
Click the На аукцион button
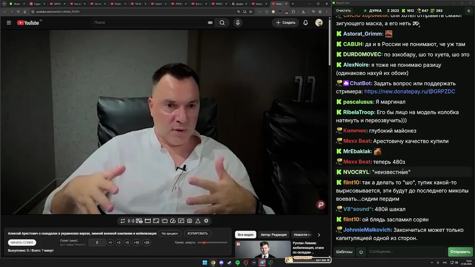point(170,234)
